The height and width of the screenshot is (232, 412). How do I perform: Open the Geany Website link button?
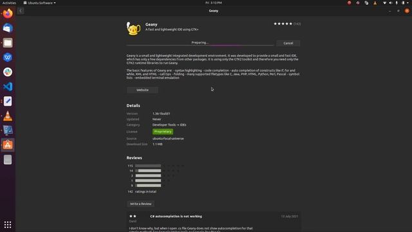click(x=142, y=90)
